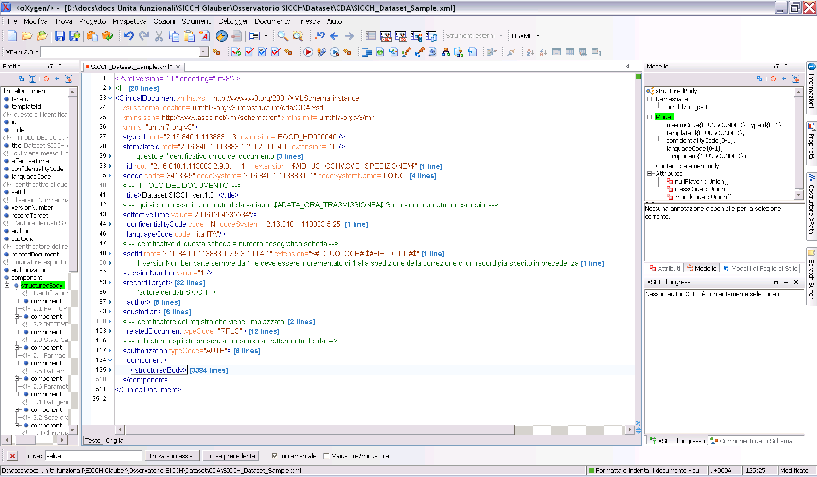Click Format and Indent toolbar icon
The width and height of the screenshot is (817, 477).
coord(367,52)
